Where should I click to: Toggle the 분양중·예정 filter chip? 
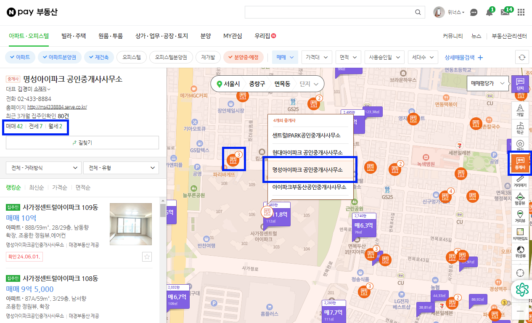[244, 57]
